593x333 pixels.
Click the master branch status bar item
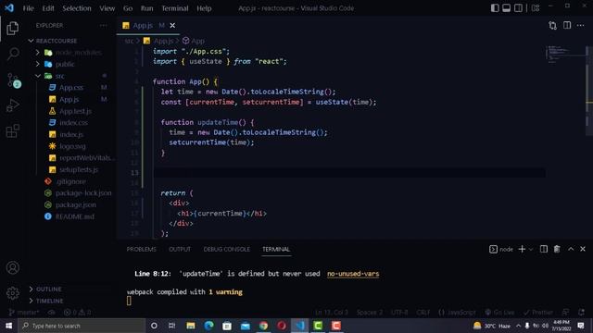pyautogui.click(x=24, y=313)
